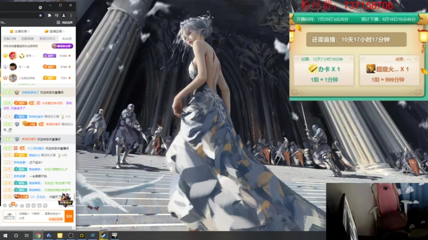The width and height of the screenshot is (428, 240).
Task: Click the gold crown icon for rank one
Action: (x=5, y=55)
